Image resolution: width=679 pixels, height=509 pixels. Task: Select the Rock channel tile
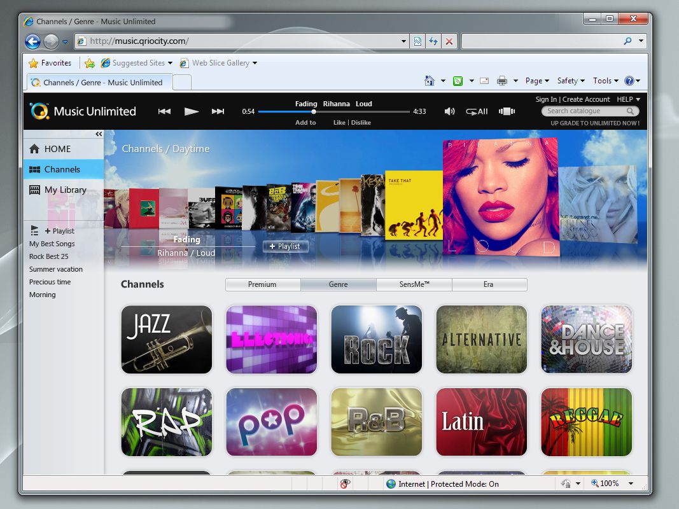376,339
